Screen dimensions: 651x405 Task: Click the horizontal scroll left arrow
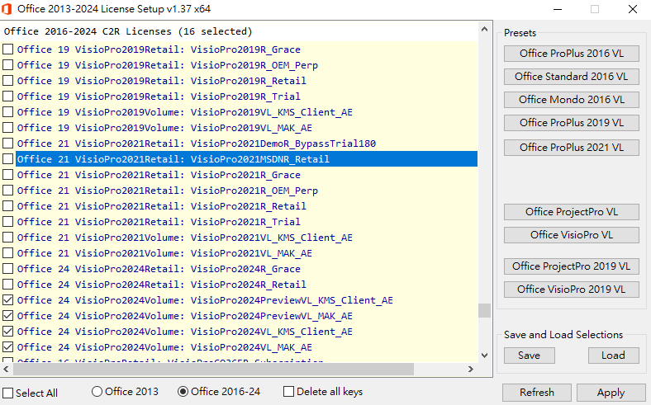coord(7,369)
